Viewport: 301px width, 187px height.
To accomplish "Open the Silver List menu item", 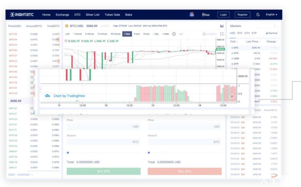I will point(93,15).
